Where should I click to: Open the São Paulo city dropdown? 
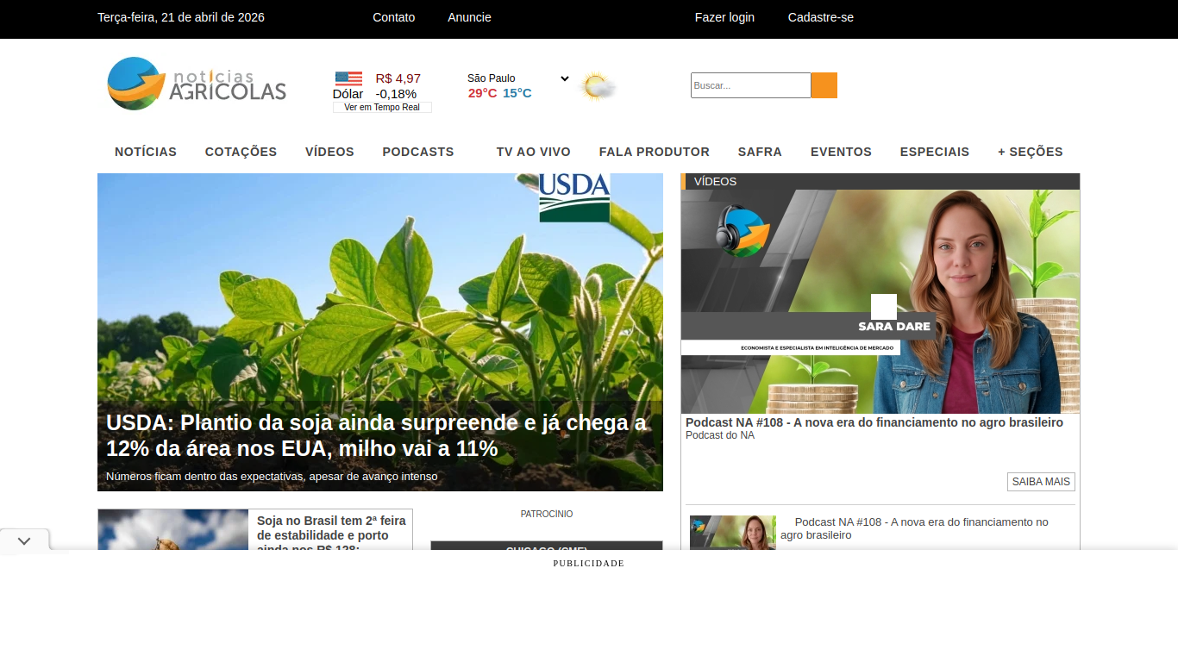pos(518,78)
